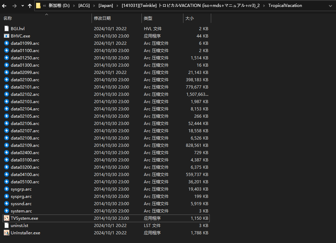Select data01300.arc file icon

click(x=7, y=65)
